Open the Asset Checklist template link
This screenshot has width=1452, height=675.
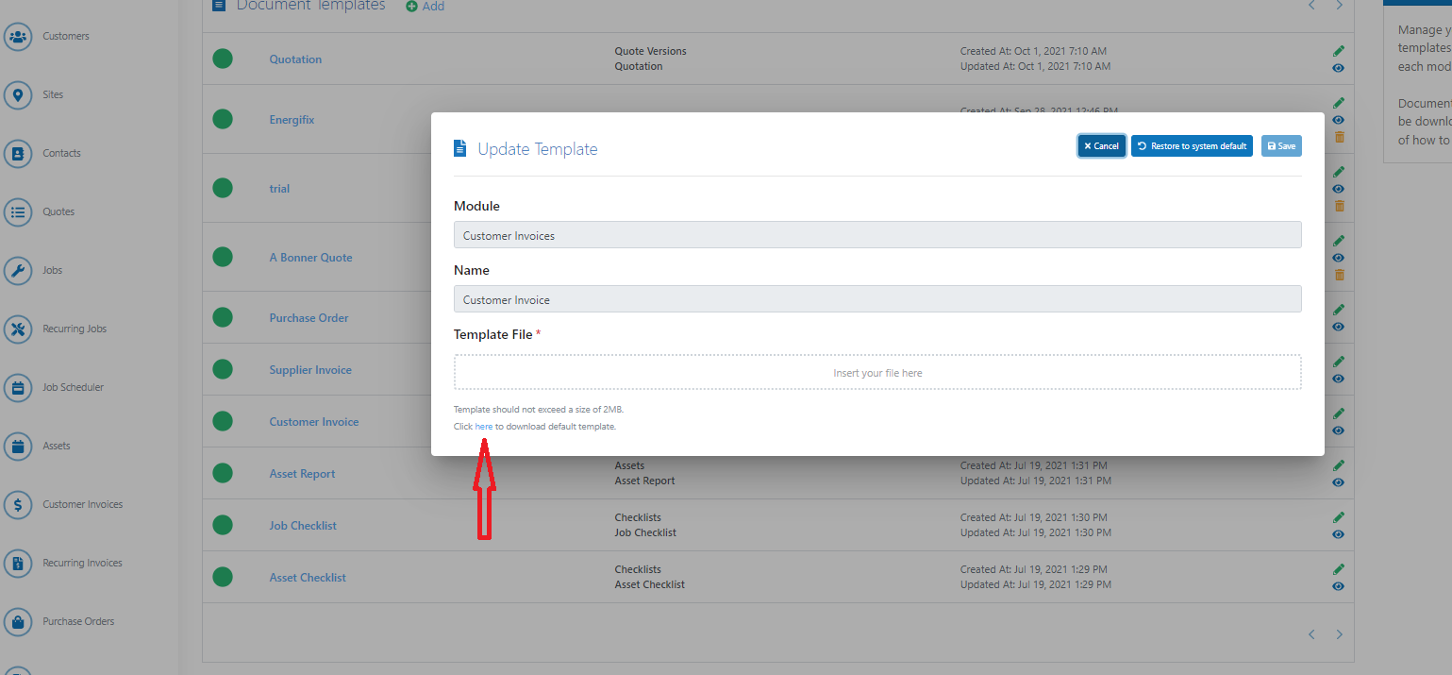click(x=308, y=578)
